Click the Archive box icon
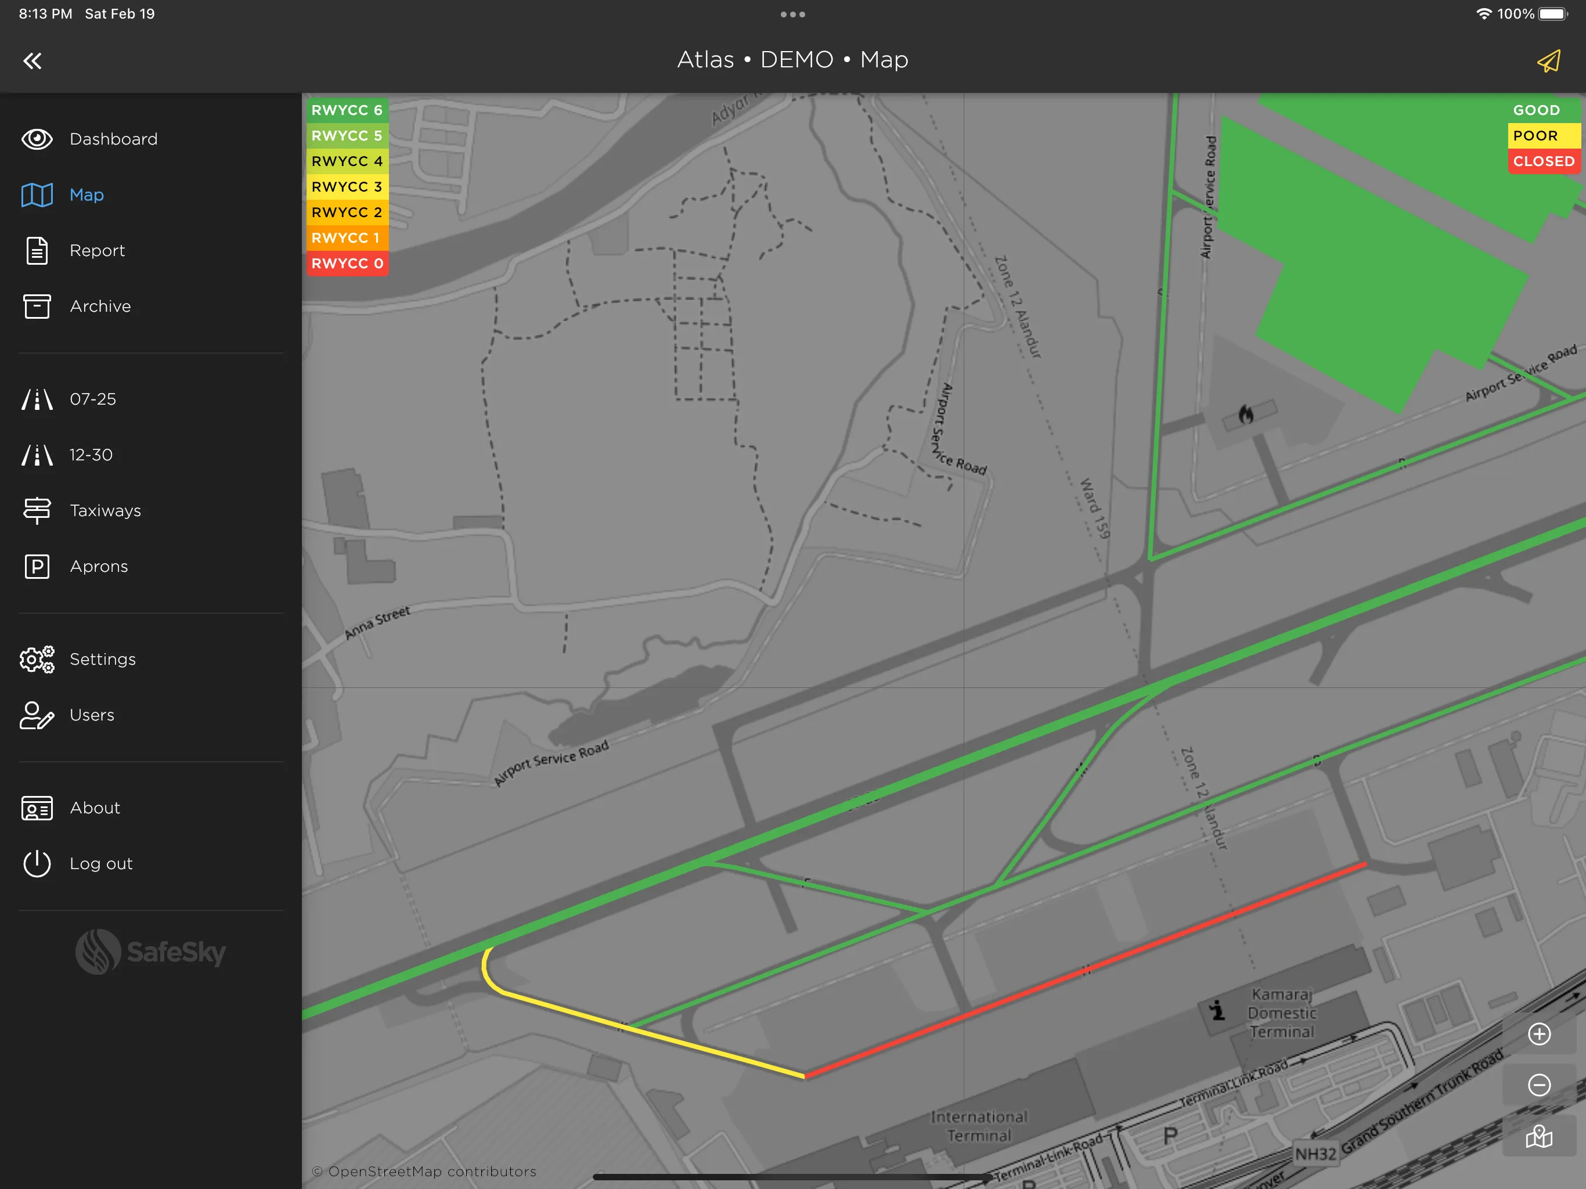The width and height of the screenshot is (1586, 1189). point(36,306)
